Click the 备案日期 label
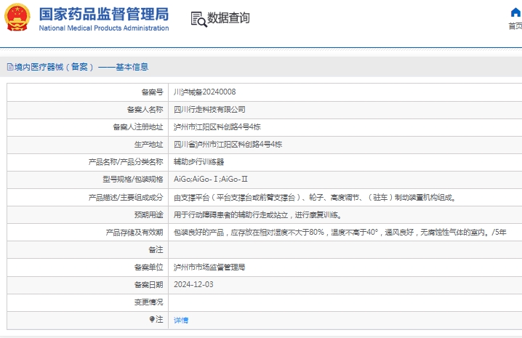Viewport: 522px width, 338px height. [148, 285]
